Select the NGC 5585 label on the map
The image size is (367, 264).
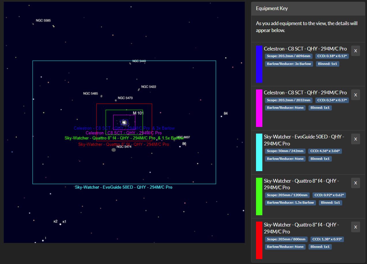(x=43, y=20)
